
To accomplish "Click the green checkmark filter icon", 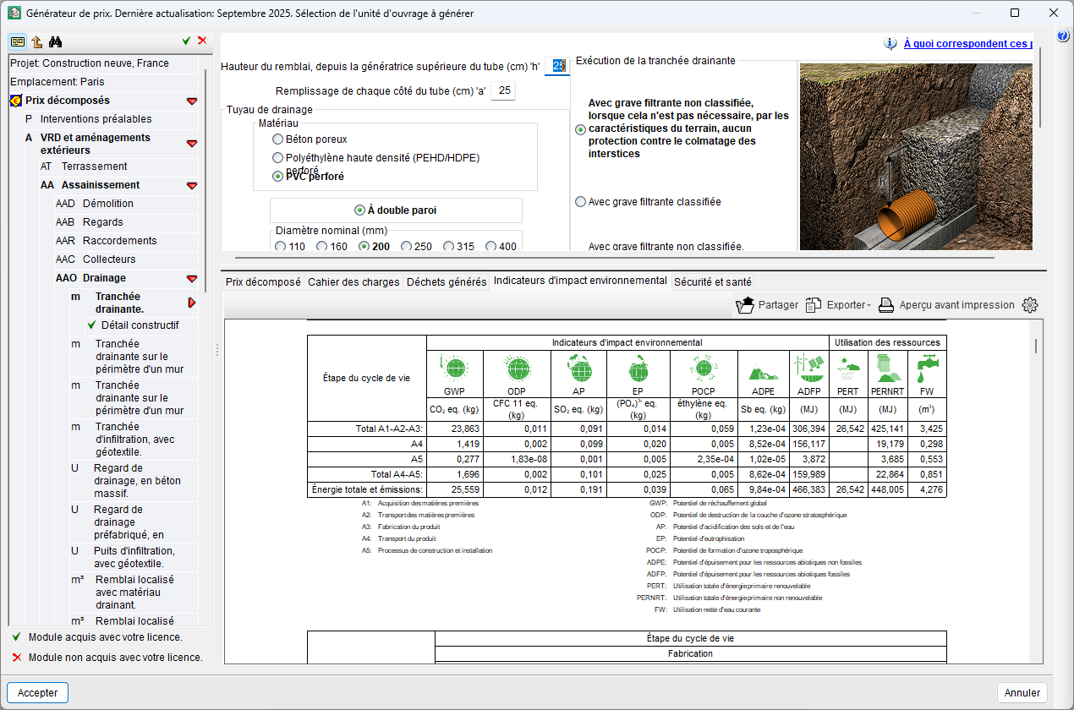I will 186,41.
